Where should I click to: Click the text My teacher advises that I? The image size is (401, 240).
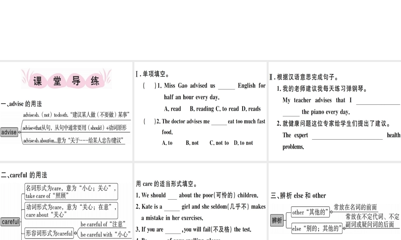coord(317,100)
